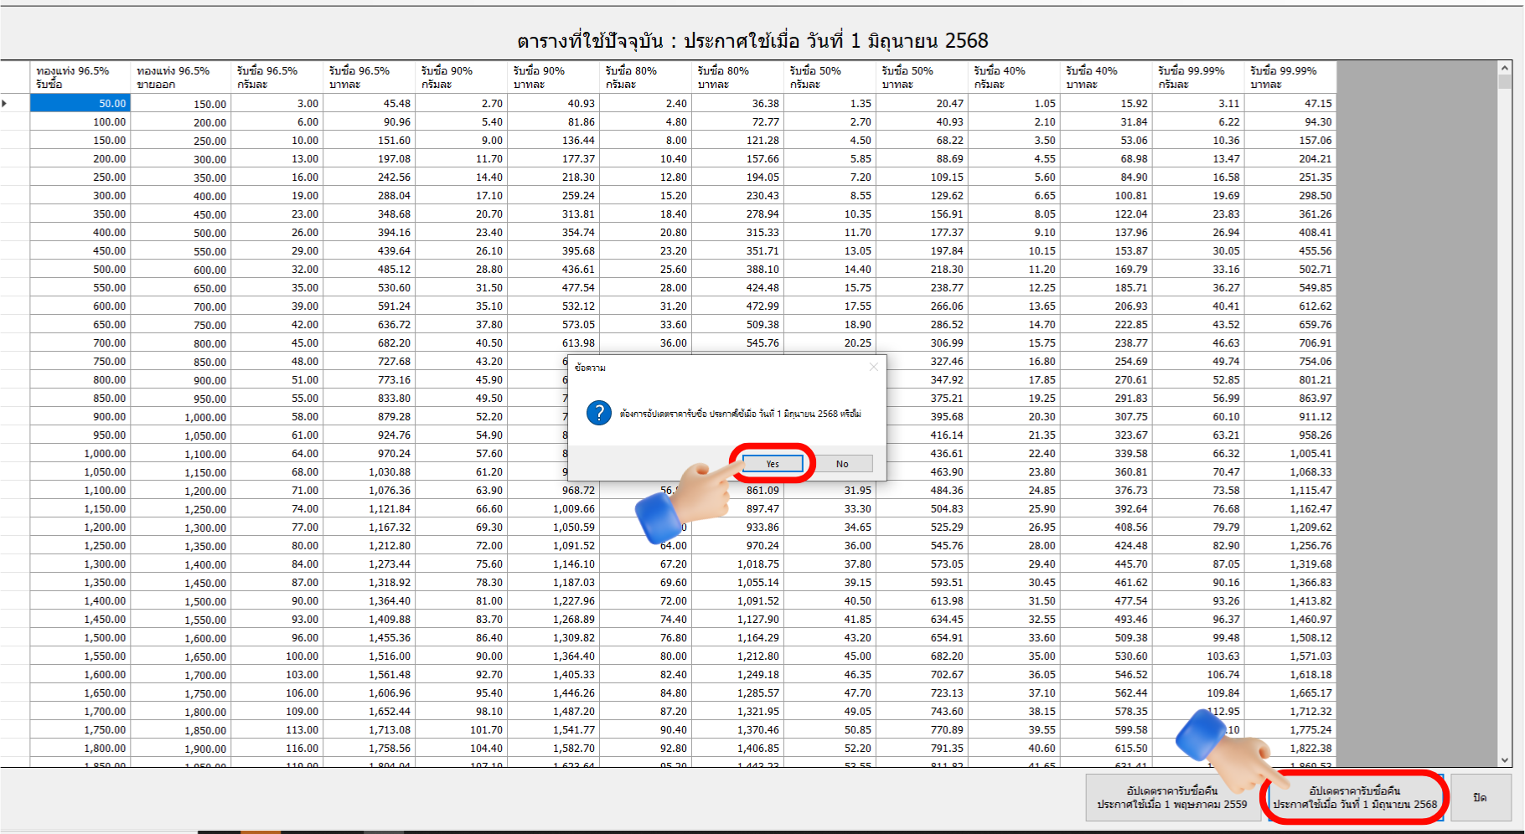Select header รับซื้อ 40% บาทละ
The height and width of the screenshot is (834, 1525).
(x=1107, y=77)
